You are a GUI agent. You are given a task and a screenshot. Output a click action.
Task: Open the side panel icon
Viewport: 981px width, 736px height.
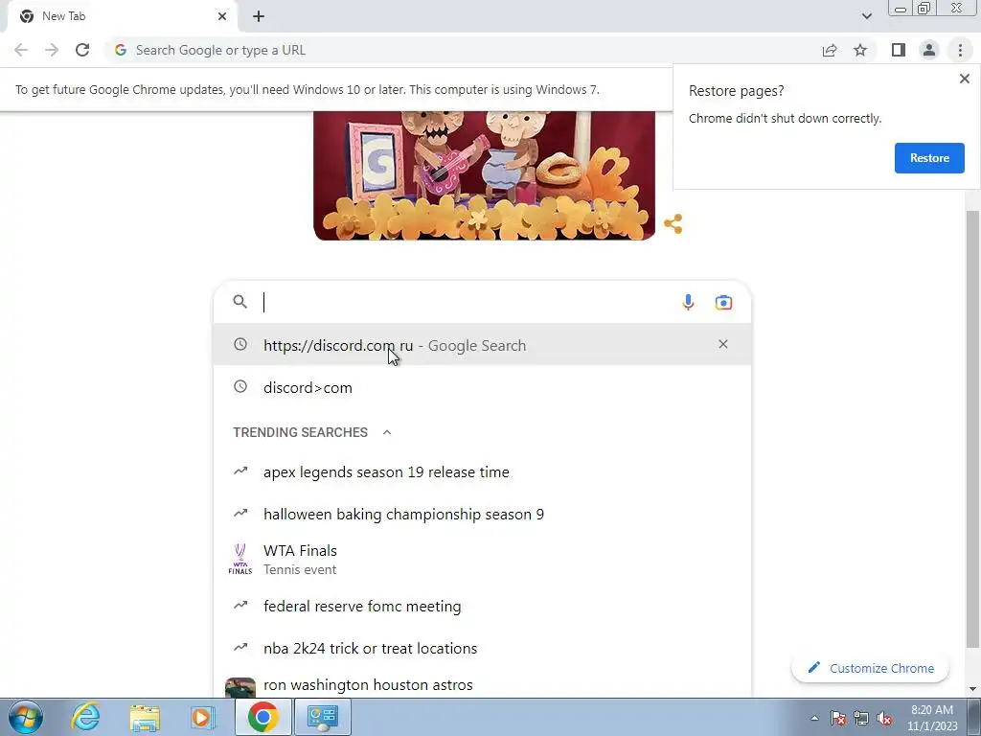(x=899, y=50)
